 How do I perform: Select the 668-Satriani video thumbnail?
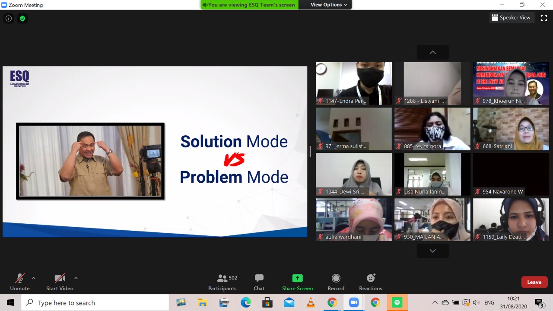(x=511, y=129)
